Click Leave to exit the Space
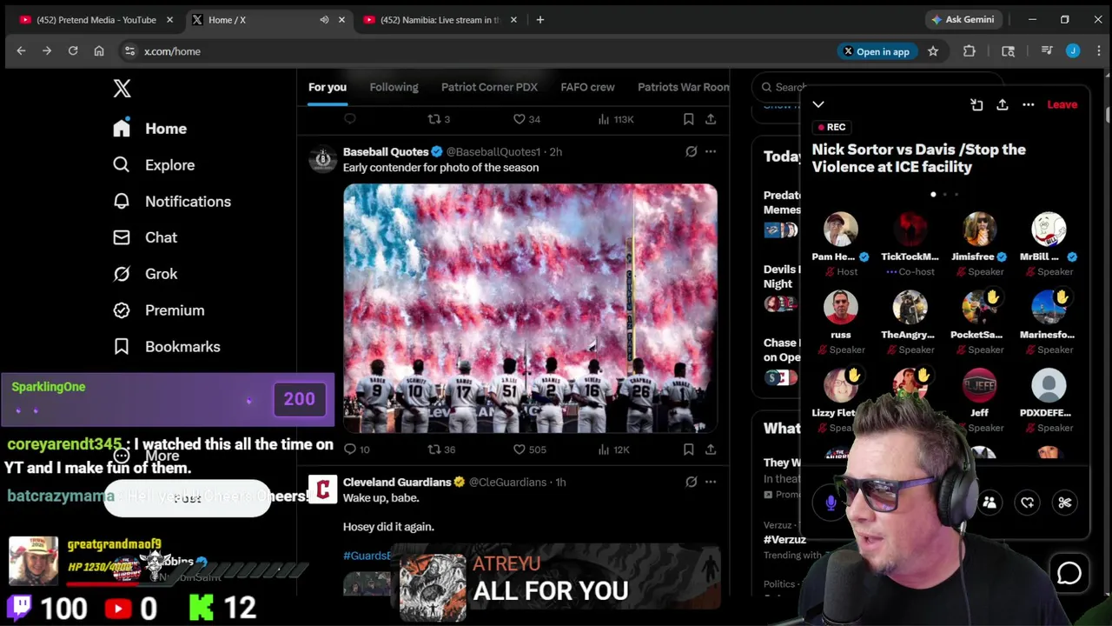The width and height of the screenshot is (1112, 626). 1062,104
